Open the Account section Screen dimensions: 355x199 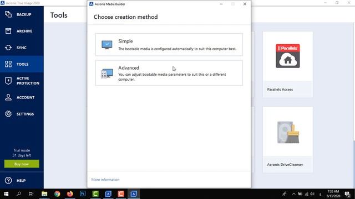(x=22, y=97)
